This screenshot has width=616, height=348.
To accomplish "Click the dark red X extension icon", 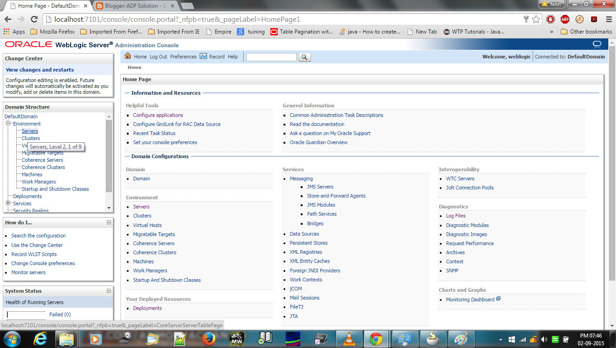I will pos(594,19).
